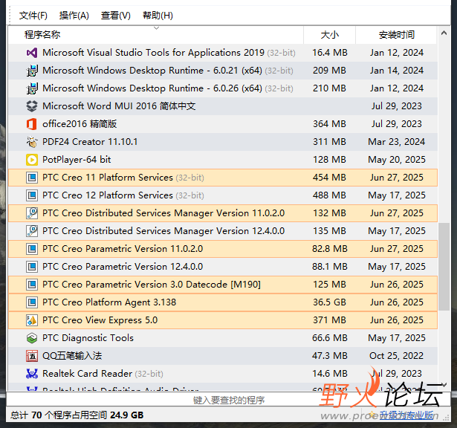Click Windows Desktop Runtime 6.0.21 icon
Screen dimensions: 457x428
(x=32, y=71)
